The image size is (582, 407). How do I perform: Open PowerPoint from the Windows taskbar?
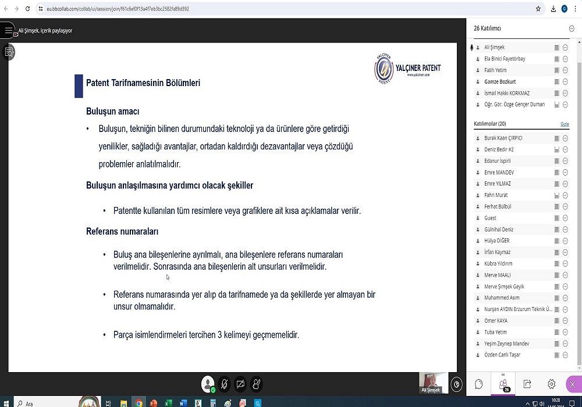[x=154, y=403]
